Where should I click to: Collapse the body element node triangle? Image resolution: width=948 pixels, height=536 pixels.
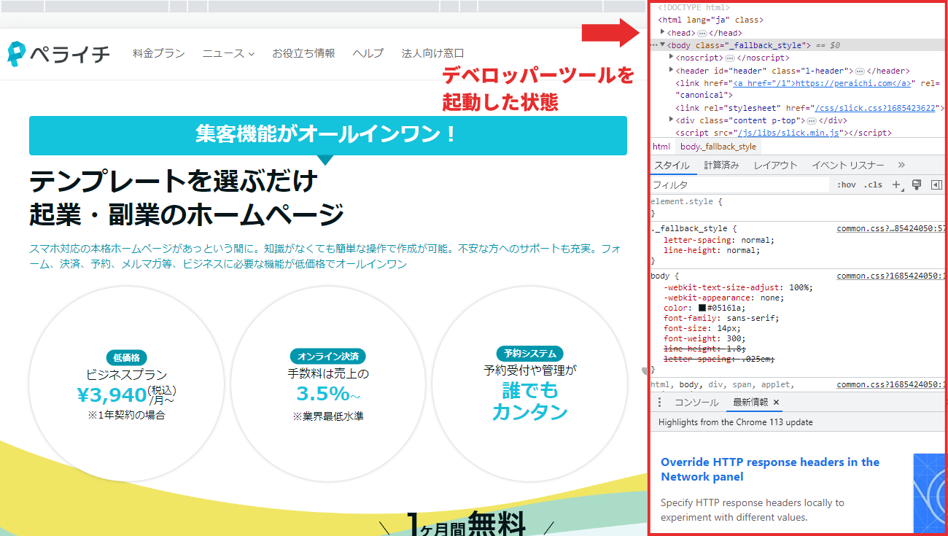tap(663, 45)
